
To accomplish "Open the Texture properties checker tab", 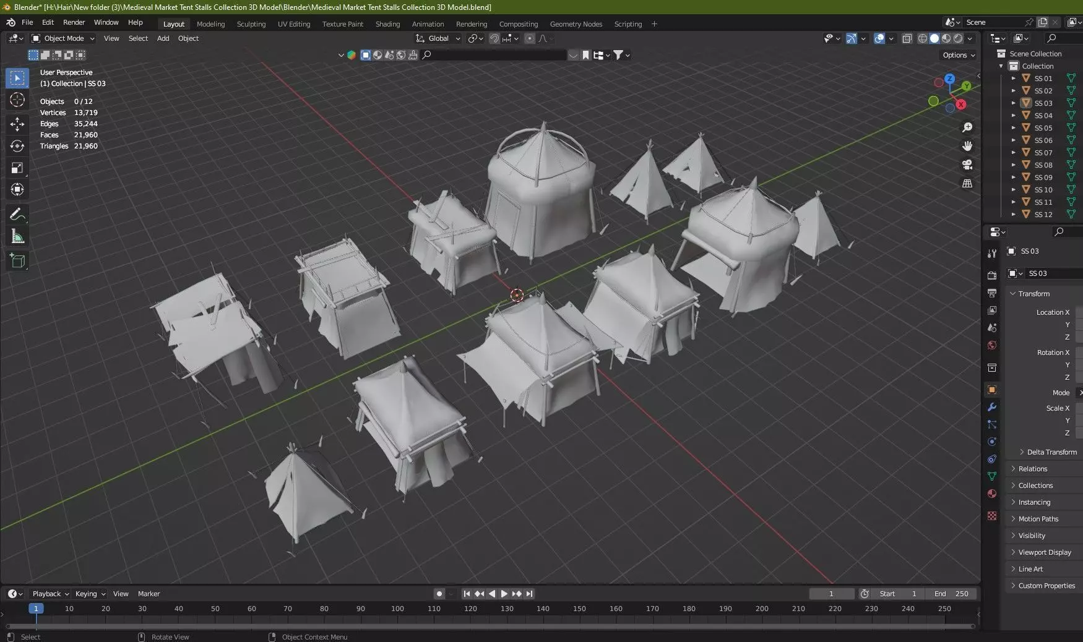I will pyautogui.click(x=992, y=516).
